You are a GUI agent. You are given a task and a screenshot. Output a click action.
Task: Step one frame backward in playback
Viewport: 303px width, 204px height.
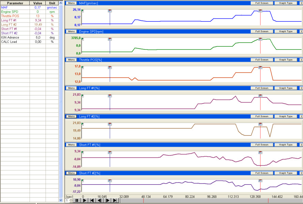tap(99, 201)
